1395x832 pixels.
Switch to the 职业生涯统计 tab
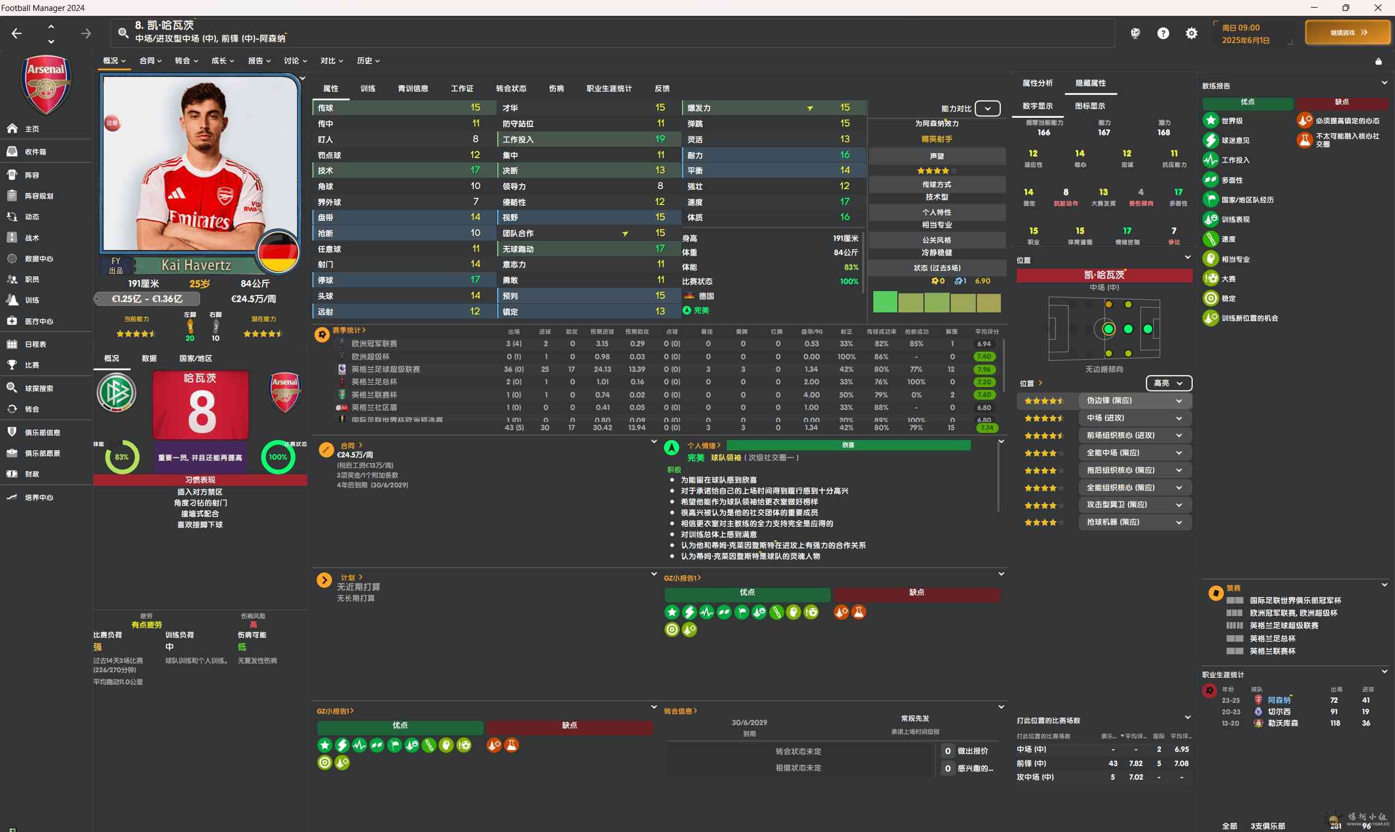click(609, 88)
